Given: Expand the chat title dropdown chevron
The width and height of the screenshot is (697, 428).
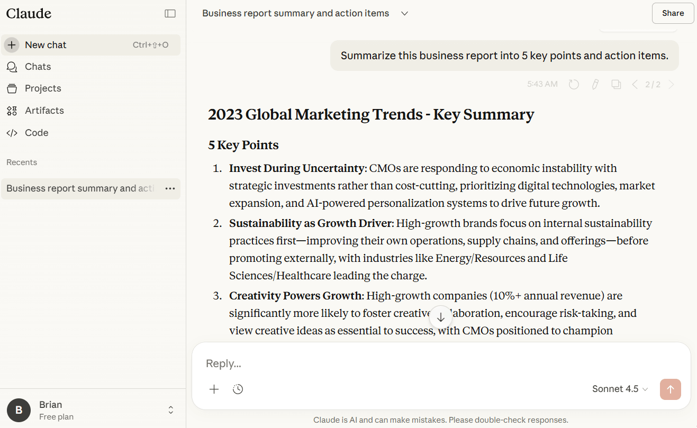Looking at the screenshot, I should 404,14.
